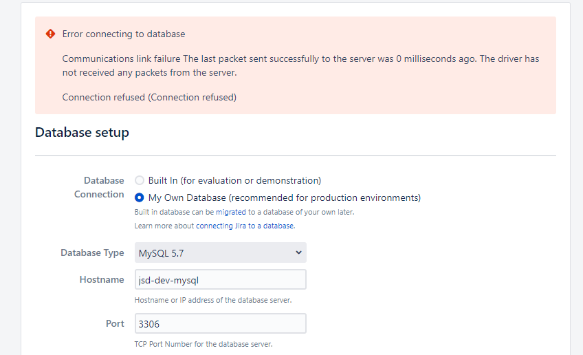
Task: Click the 'Database Connection' label
Action: click(99, 187)
